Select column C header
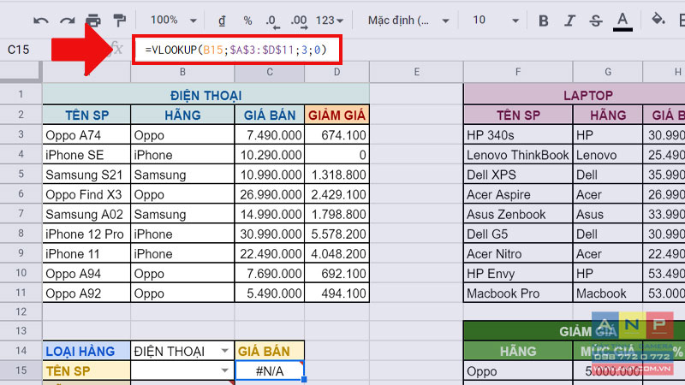This screenshot has width=685, height=385. click(x=269, y=72)
